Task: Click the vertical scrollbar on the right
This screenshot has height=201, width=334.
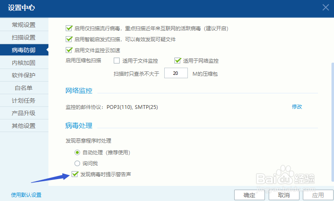Action: (332, 122)
